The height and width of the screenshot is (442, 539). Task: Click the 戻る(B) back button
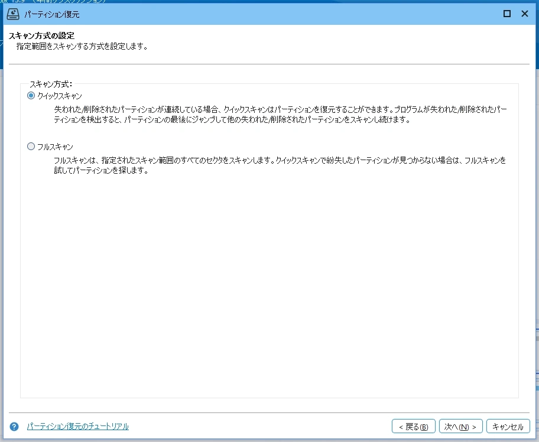coord(414,427)
